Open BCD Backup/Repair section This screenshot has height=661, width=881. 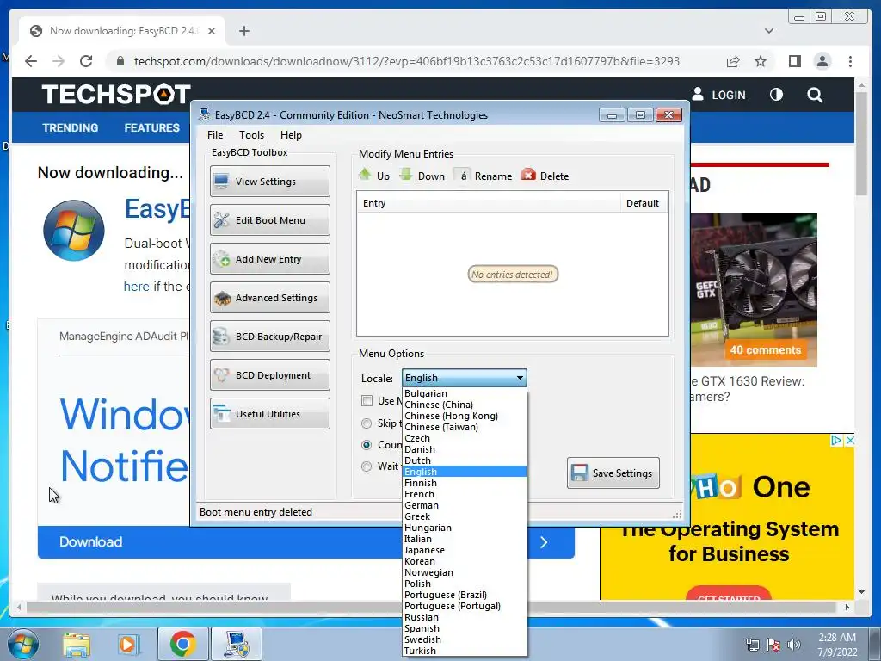(269, 337)
